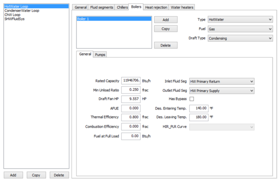Viewport: 280px width, 179px height.
Task: Click the Combustion Efficiency field
Action: tap(131, 126)
